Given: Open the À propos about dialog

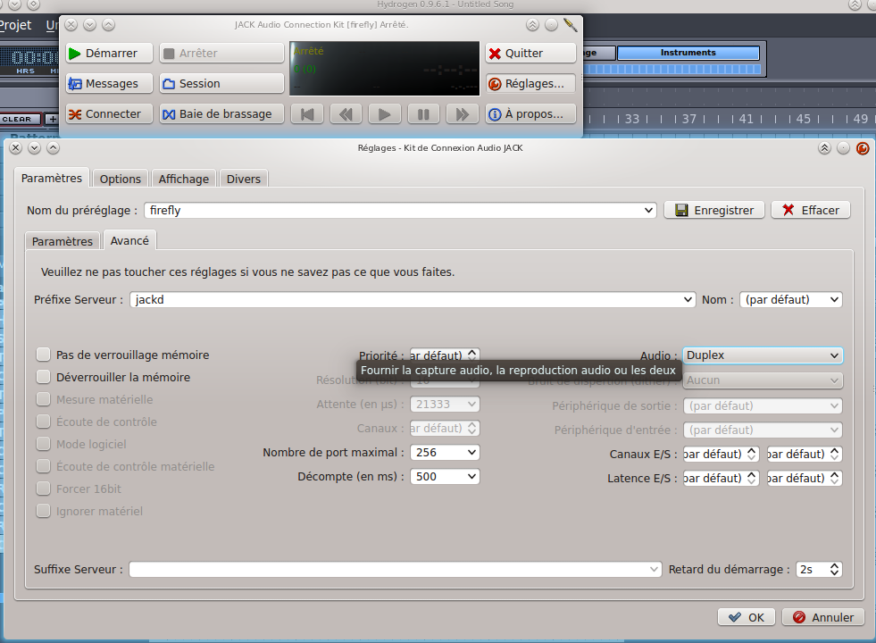Looking at the screenshot, I should coord(530,113).
